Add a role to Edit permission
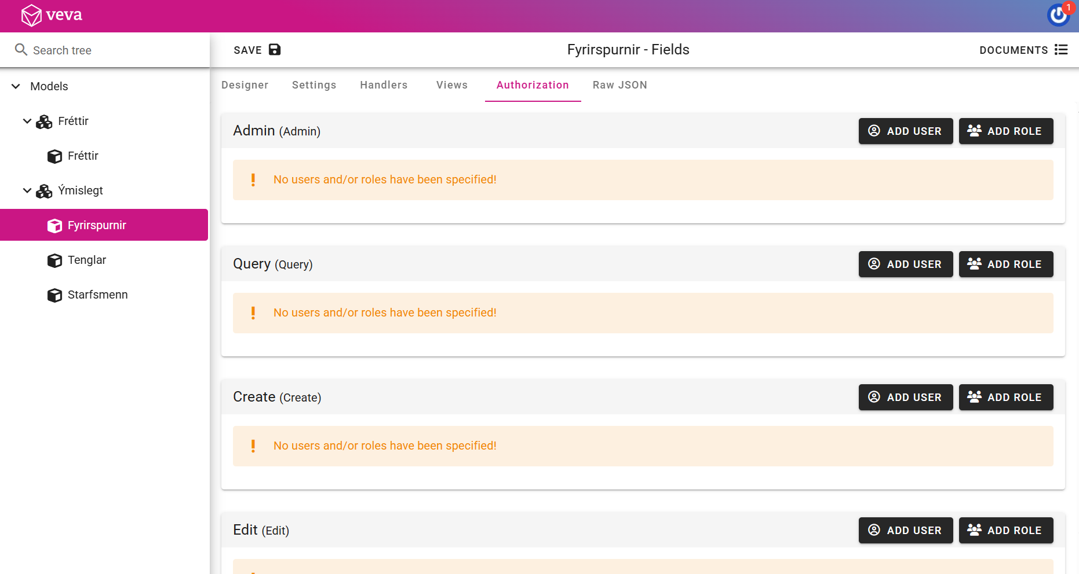Image resolution: width=1079 pixels, height=574 pixels. click(1005, 531)
